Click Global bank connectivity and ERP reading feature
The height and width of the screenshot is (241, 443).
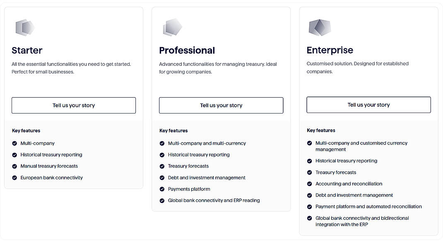[214, 200]
